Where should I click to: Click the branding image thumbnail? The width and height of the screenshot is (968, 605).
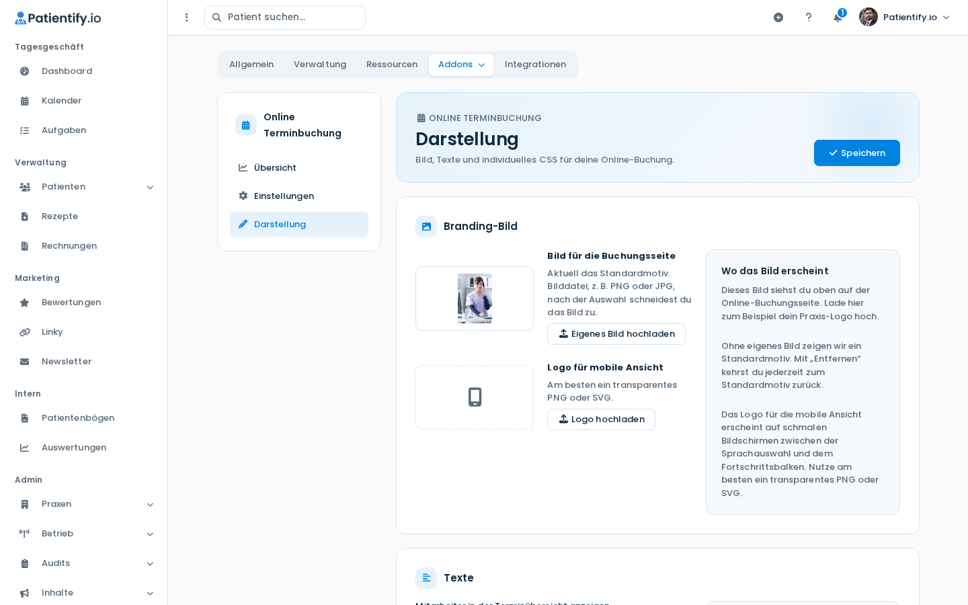tap(475, 298)
